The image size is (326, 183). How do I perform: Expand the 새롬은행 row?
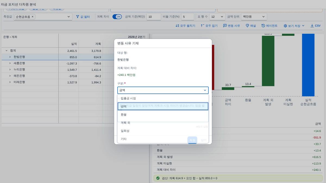pyautogui.click(x=10, y=63)
